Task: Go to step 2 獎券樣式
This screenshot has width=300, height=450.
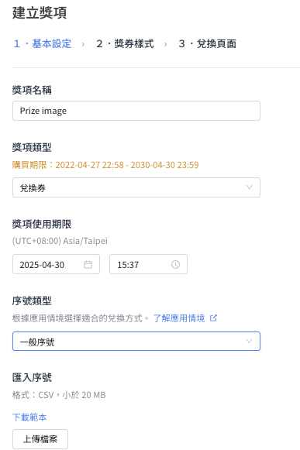Action: pyautogui.click(x=125, y=44)
